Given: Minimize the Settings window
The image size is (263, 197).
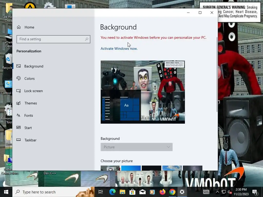Looking at the screenshot, I should point(188,13).
